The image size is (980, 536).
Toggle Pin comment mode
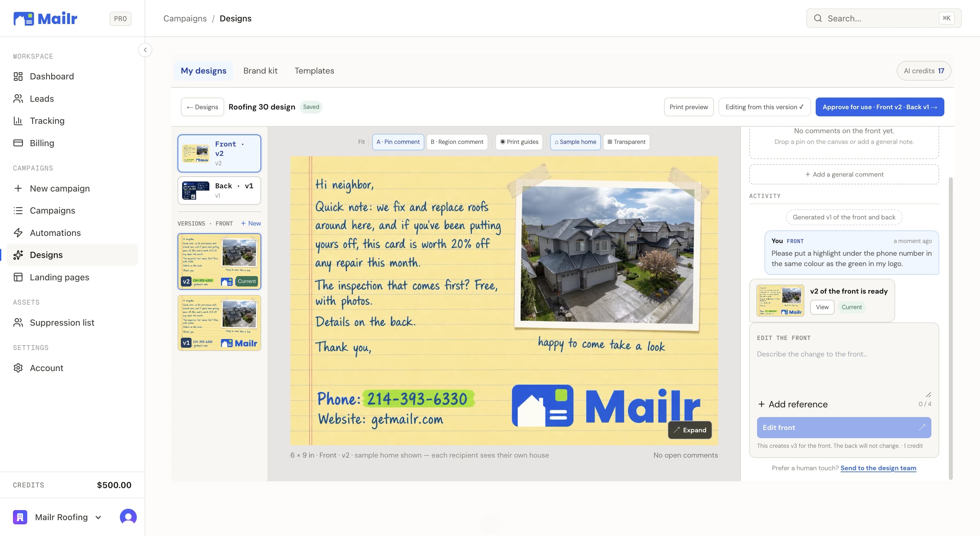click(x=398, y=142)
